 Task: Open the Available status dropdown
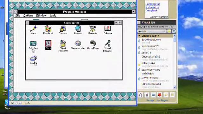pyautogui.click(x=152, y=31)
